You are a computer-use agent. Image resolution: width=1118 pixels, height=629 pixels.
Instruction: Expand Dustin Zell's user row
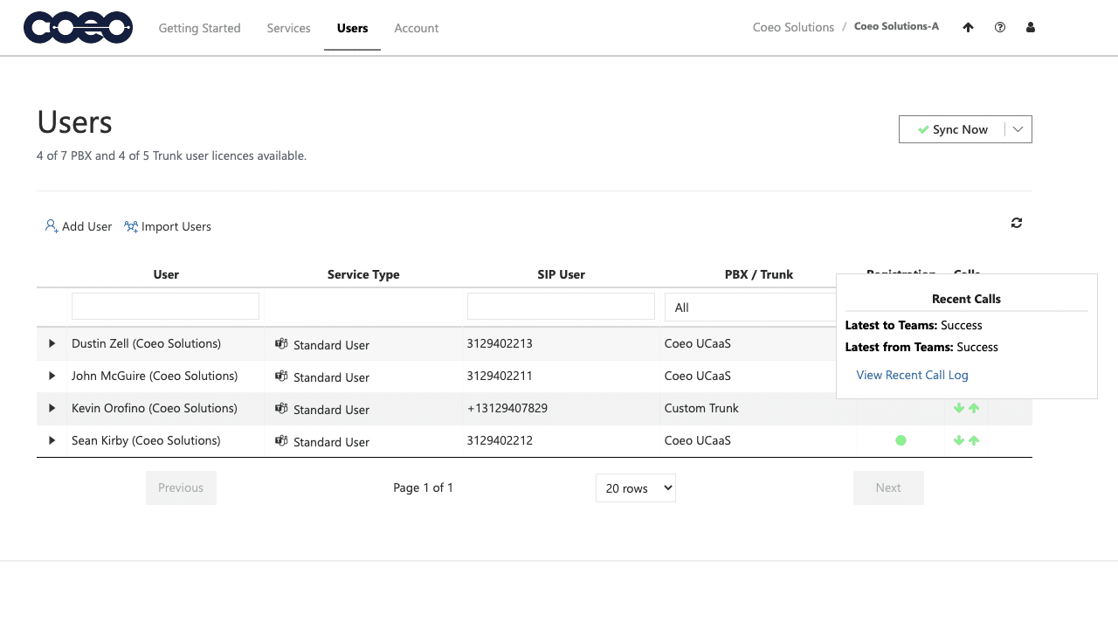pyautogui.click(x=52, y=343)
